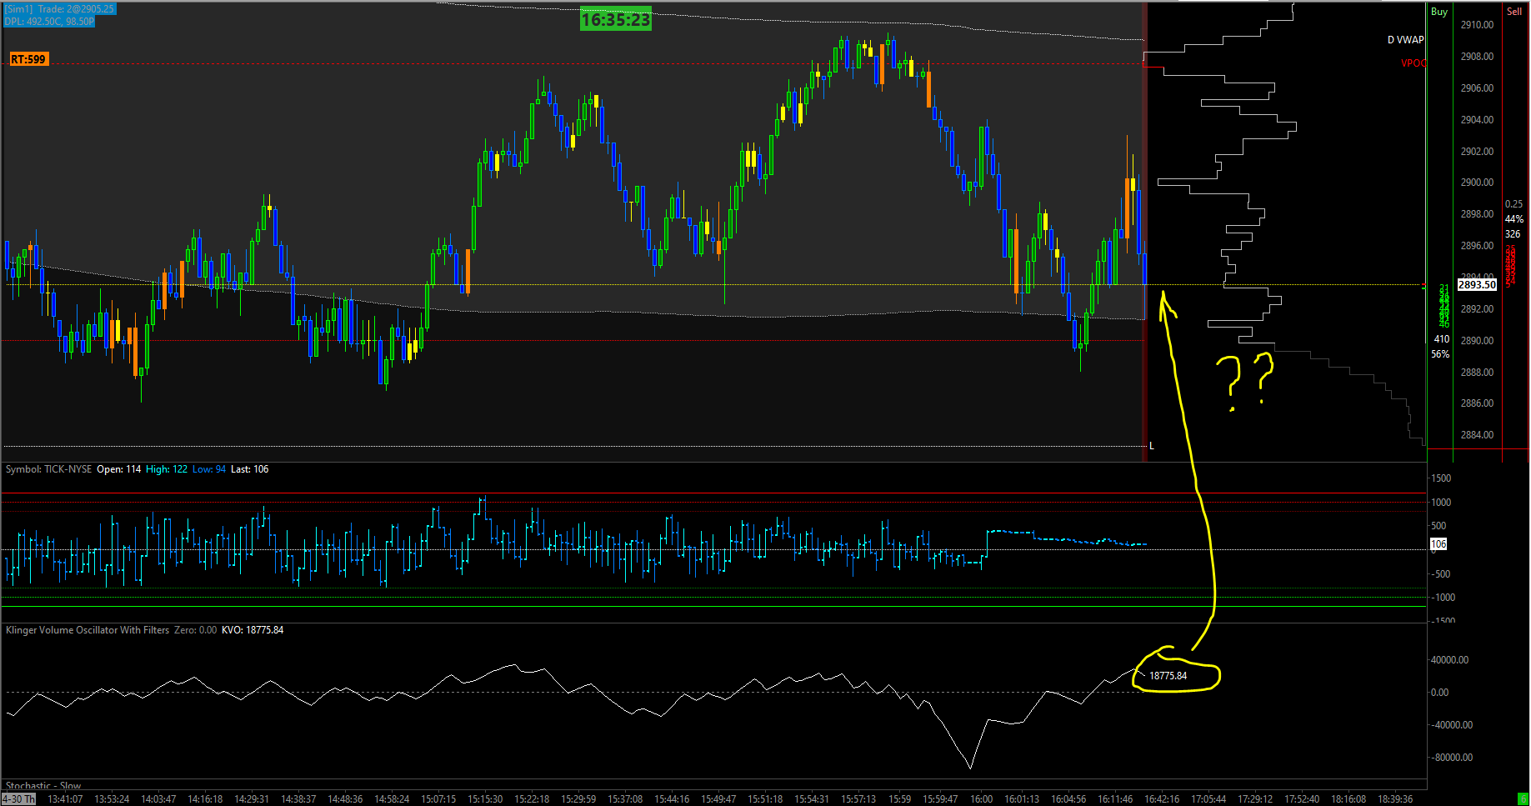The height and width of the screenshot is (806, 1531).
Task: Click the Buy column header
Action: coord(1439,12)
